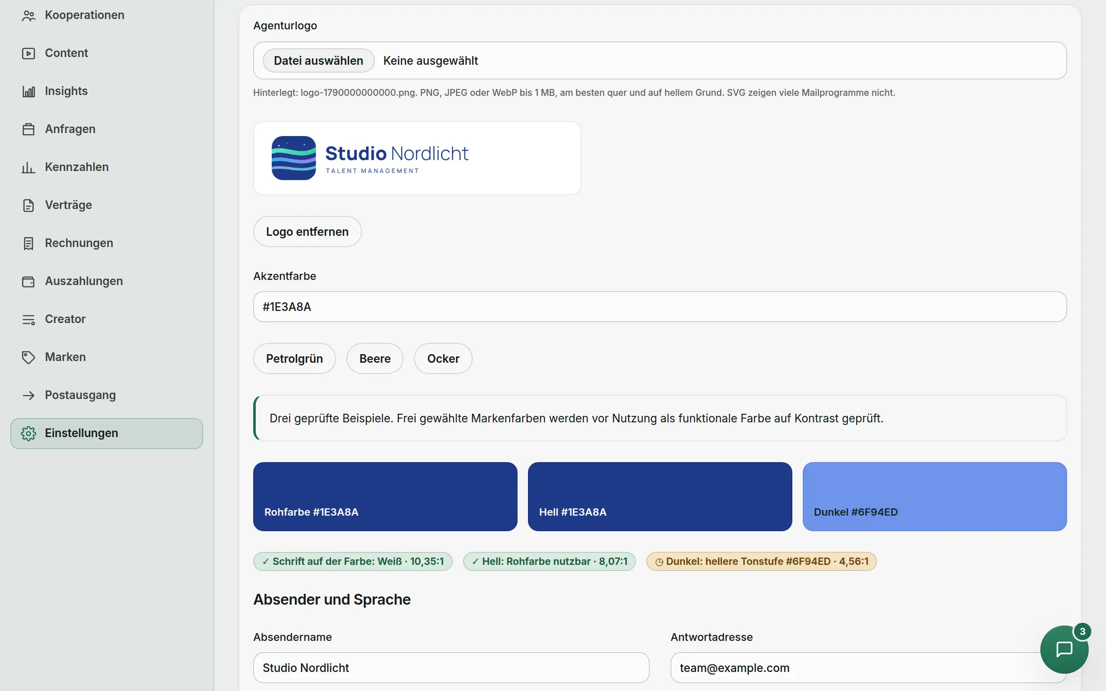This screenshot has width=1106, height=691.
Task: Click the Content play icon
Action: tap(29, 54)
